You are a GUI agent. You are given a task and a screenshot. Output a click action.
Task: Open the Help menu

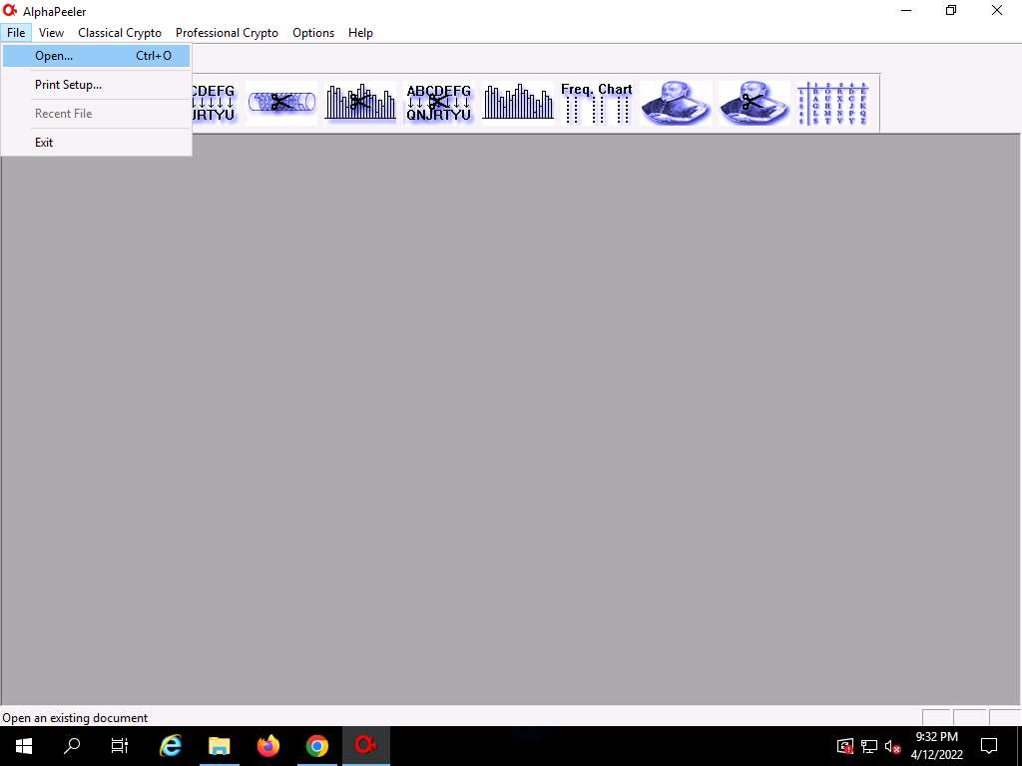(x=360, y=33)
